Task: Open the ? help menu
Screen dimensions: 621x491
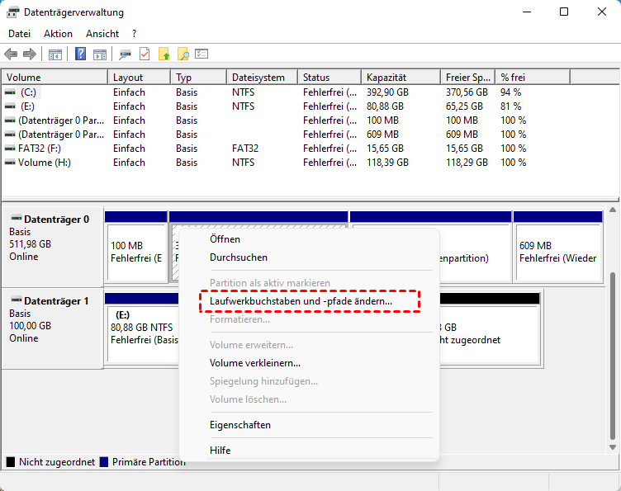Action: (135, 34)
